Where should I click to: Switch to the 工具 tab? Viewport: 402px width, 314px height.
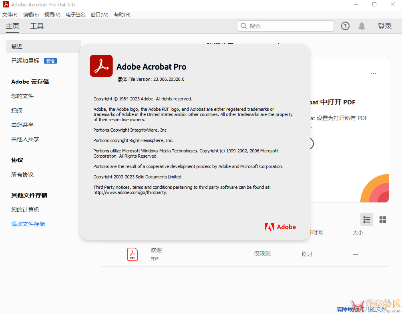tap(37, 26)
